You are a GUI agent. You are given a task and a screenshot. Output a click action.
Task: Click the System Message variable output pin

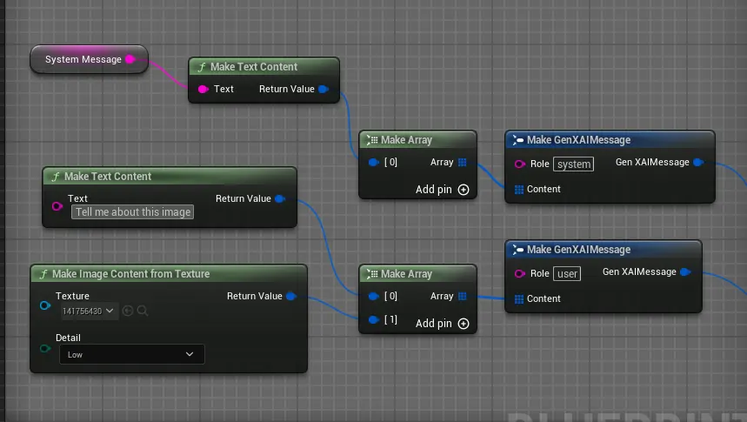tap(130, 59)
